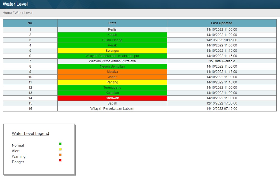Click the No. column header
Screen dimensions: 280x178
tap(30, 23)
